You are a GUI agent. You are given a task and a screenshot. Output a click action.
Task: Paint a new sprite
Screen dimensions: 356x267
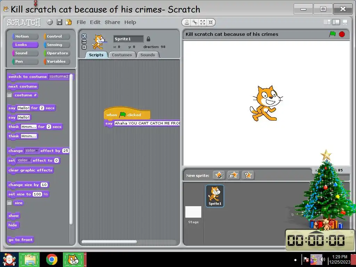(219, 175)
